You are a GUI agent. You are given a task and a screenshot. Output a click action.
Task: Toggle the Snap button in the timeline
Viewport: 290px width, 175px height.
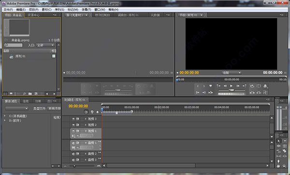tap(86, 112)
